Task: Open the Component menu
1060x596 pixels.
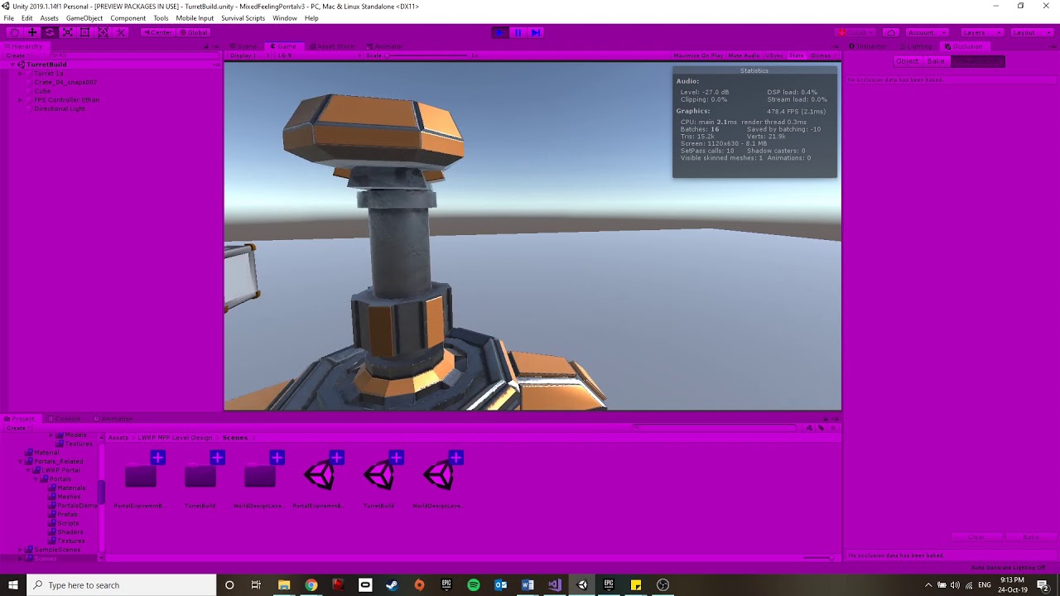Action: point(128,18)
